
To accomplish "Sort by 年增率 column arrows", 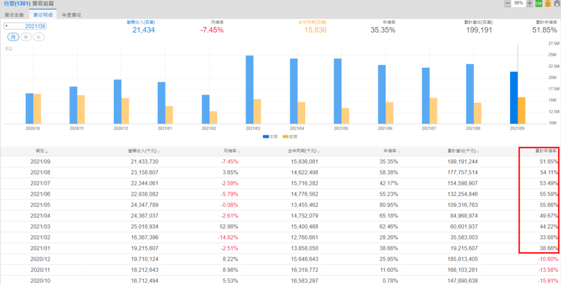I will point(399,152).
